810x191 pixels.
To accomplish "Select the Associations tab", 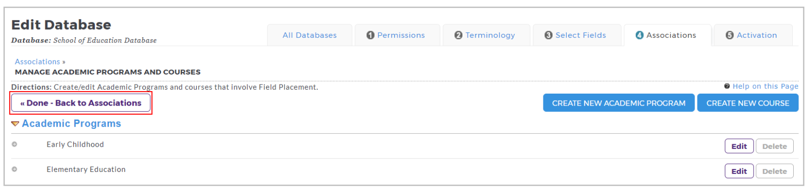I will click(x=666, y=35).
